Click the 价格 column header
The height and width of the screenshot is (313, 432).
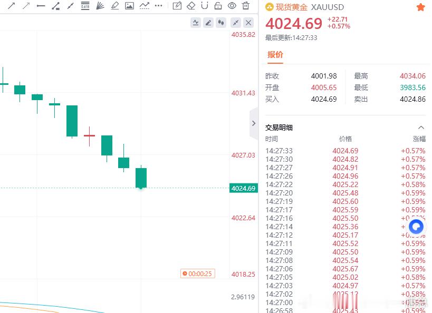click(x=345, y=139)
